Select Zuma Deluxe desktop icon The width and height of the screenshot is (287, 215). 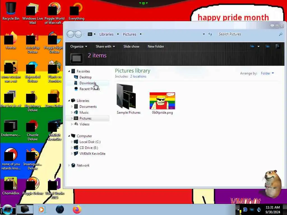54,99
